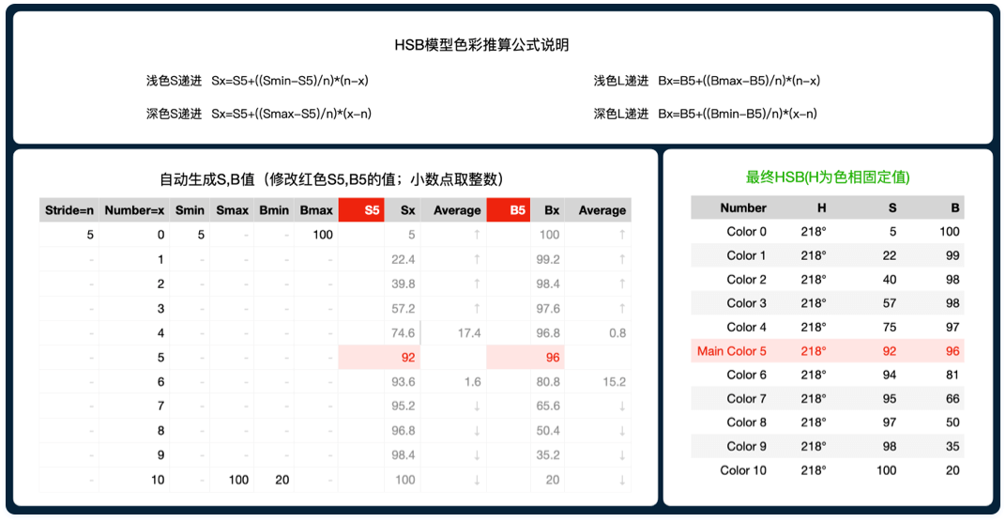The height and width of the screenshot is (522, 1006).
Task: Select the Number header in the final HSB table
Action: pos(743,208)
